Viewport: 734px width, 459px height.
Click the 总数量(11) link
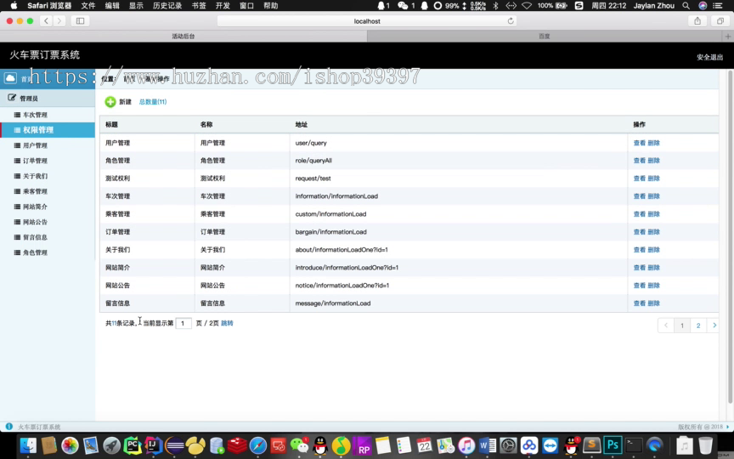coord(153,102)
